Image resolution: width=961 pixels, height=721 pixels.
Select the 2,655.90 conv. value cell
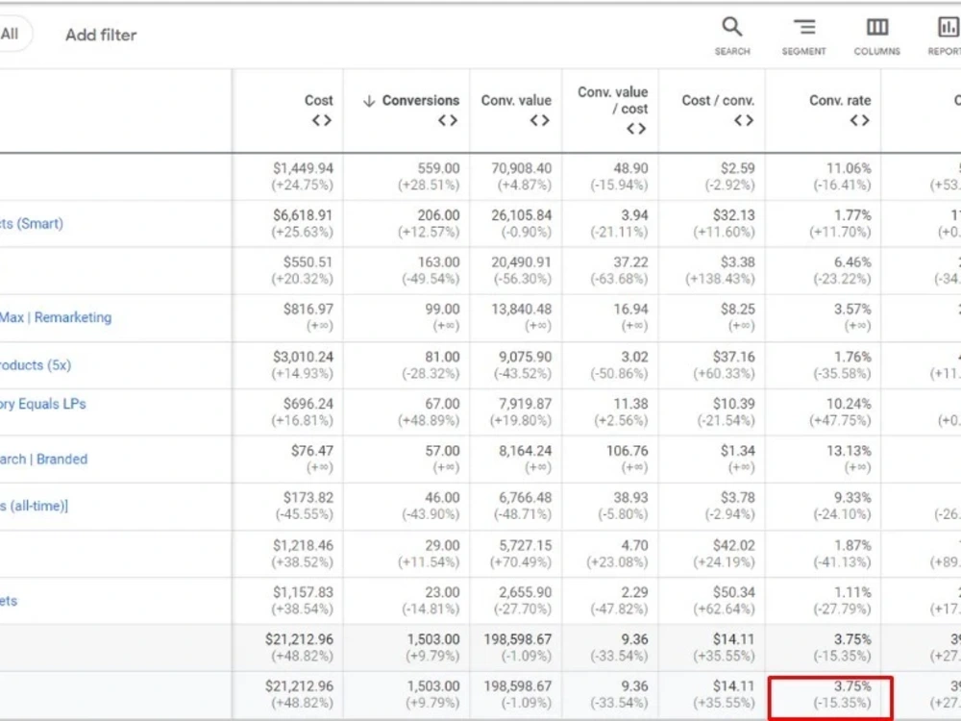tap(516, 601)
